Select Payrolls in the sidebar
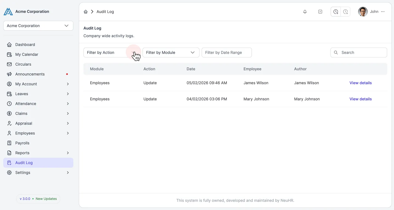394x210 pixels. click(38, 143)
